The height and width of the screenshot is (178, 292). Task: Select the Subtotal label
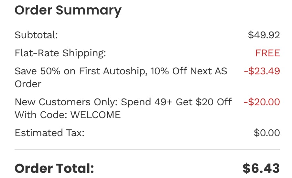point(36,35)
